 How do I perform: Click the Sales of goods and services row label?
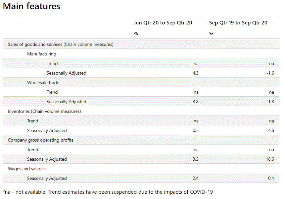61,44
